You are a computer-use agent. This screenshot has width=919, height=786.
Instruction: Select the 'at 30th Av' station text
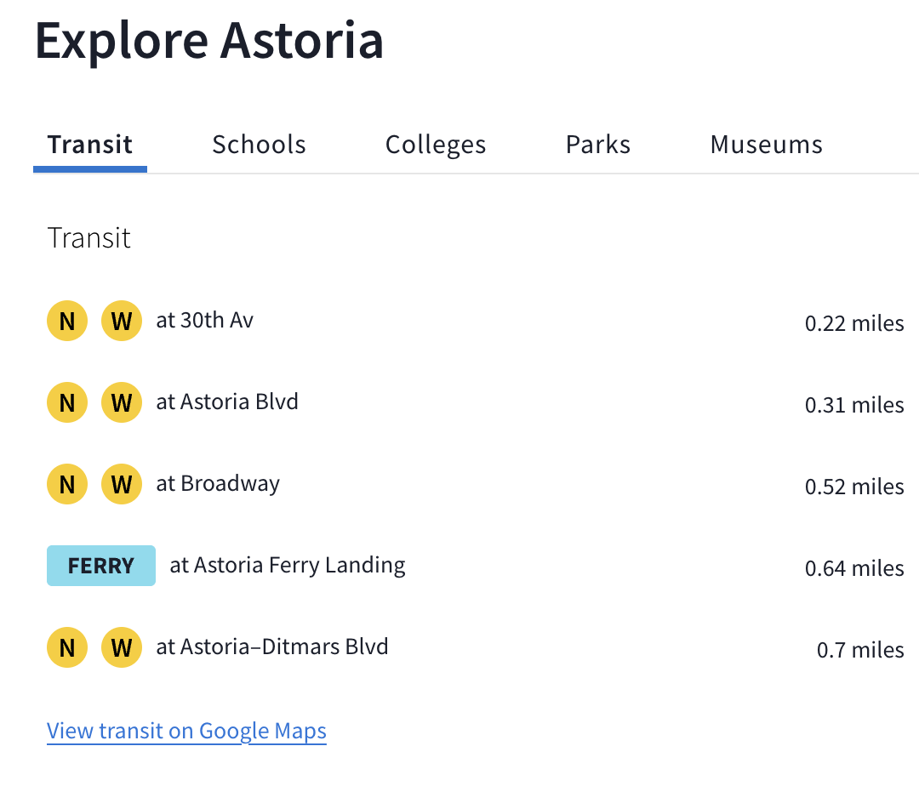click(204, 321)
